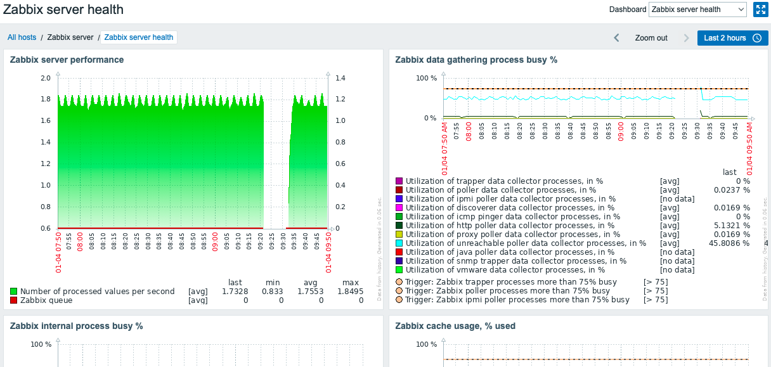Click the red Zabbix queue legend marker
Viewport: 771px width, 367px height.
[x=13, y=300]
